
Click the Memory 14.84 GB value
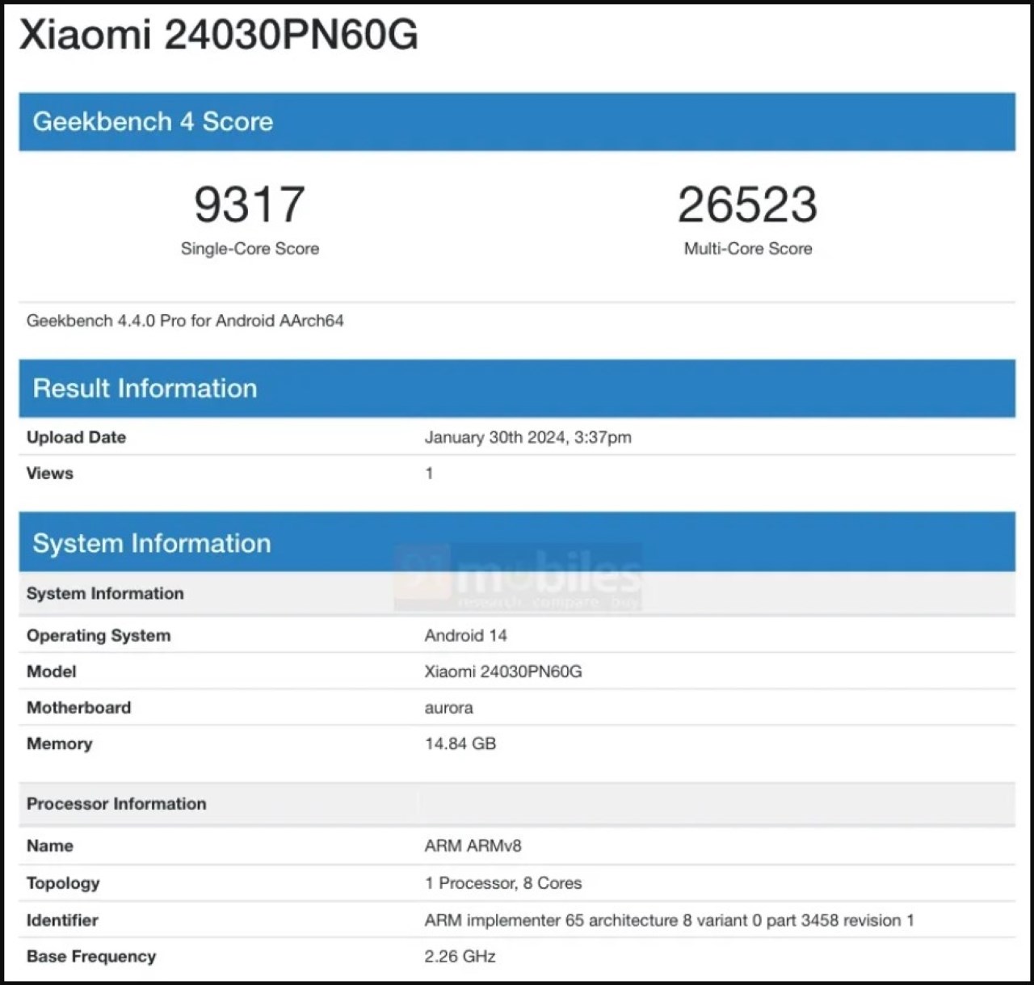[460, 743]
